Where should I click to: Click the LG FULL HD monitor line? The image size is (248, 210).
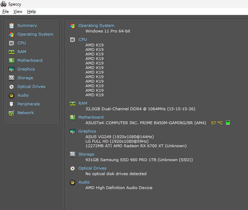click(x=117, y=141)
